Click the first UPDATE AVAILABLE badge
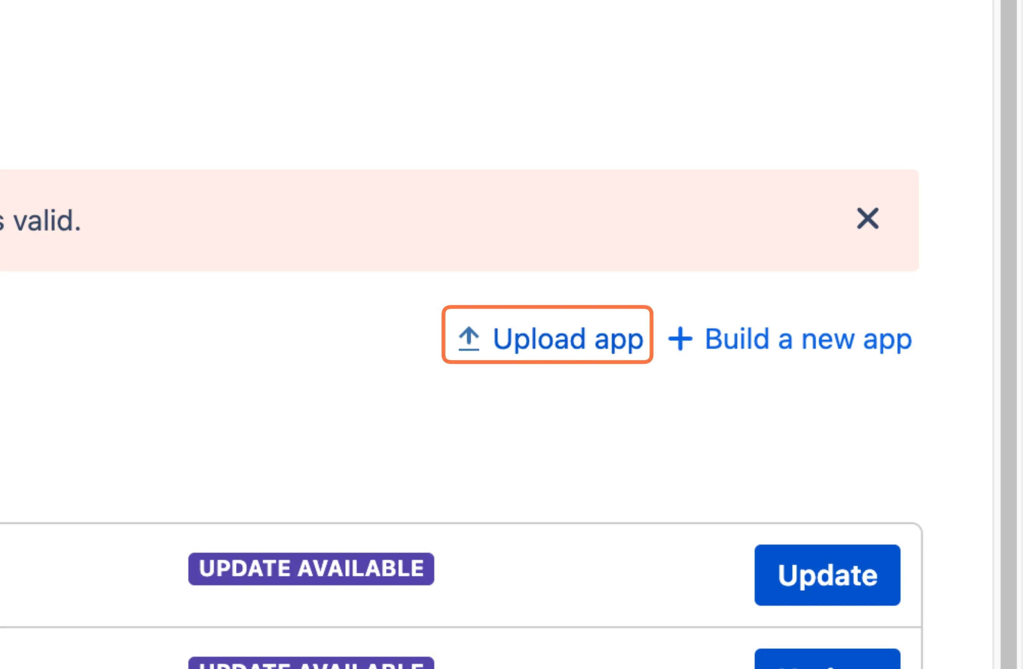This screenshot has height=669, width=1023. 311,568
